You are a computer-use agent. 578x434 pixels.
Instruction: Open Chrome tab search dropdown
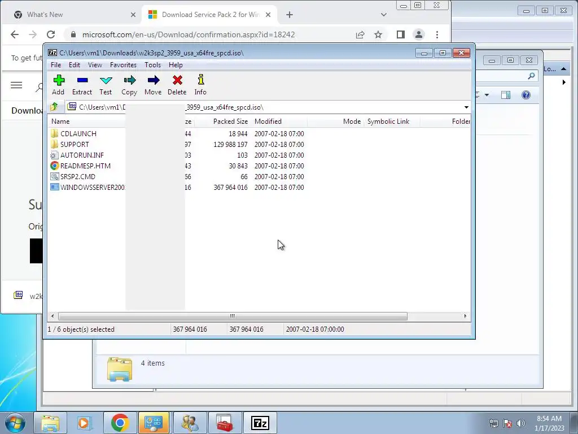384,15
